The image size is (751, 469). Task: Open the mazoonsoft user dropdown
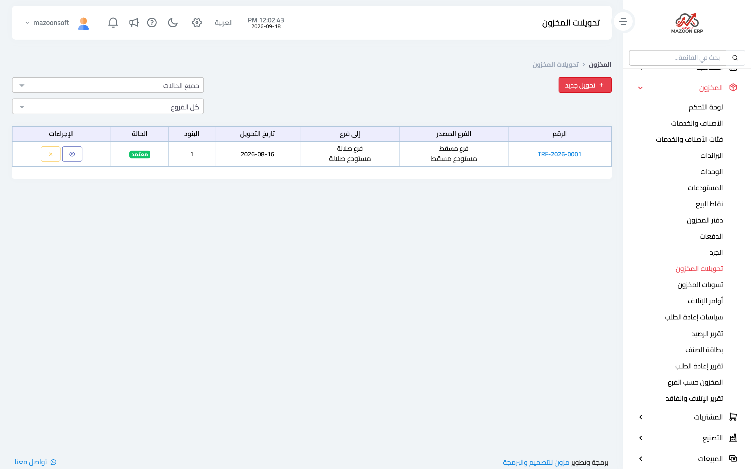tap(47, 23)
